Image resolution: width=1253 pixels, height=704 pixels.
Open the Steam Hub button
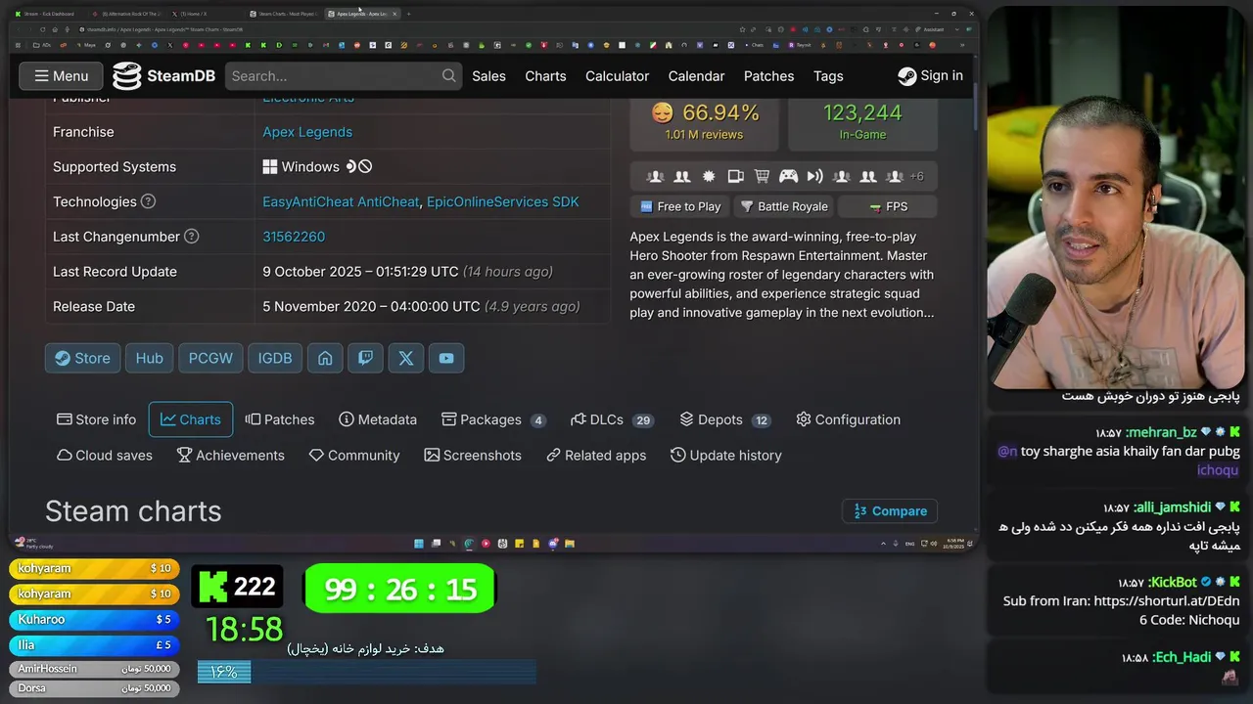pyautogui.click(x=149, y=358)
